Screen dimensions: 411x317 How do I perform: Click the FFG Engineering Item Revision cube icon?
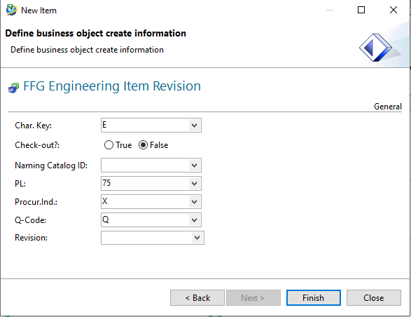[x=13, y=88]
